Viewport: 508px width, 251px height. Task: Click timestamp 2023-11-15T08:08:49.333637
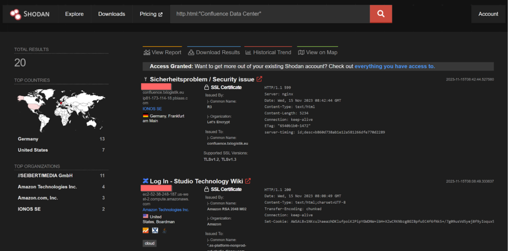[470, 182]
